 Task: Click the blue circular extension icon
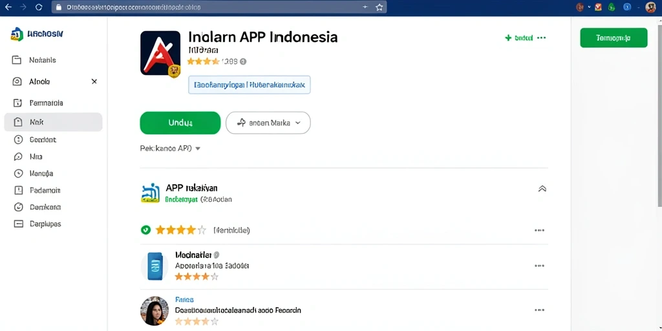tap(627, 6)
